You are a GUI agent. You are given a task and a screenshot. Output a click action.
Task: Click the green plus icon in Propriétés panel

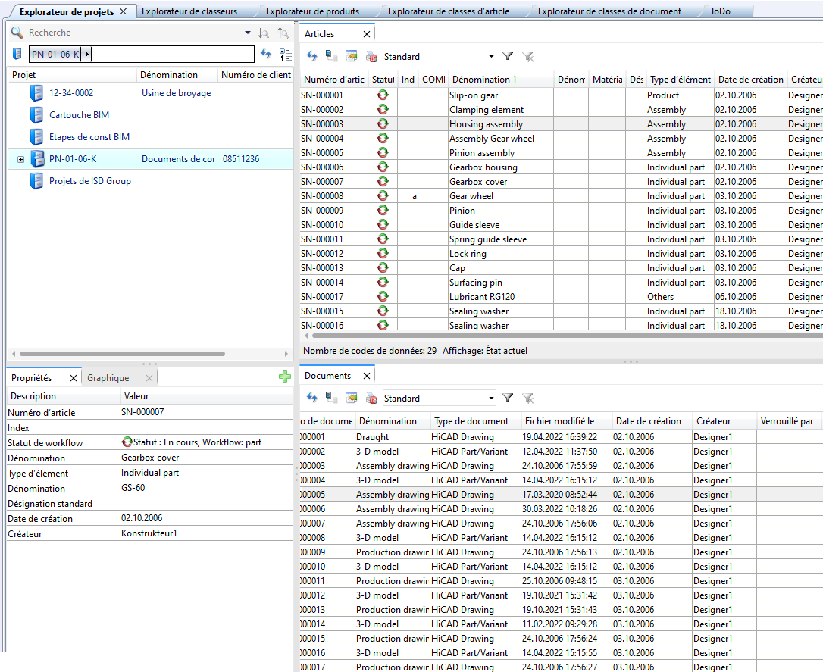point(284,377)
